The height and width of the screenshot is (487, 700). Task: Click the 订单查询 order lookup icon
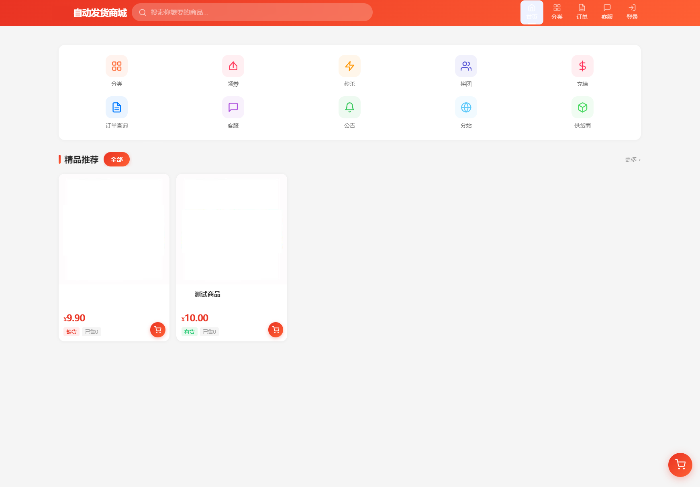tap(116, 108)
